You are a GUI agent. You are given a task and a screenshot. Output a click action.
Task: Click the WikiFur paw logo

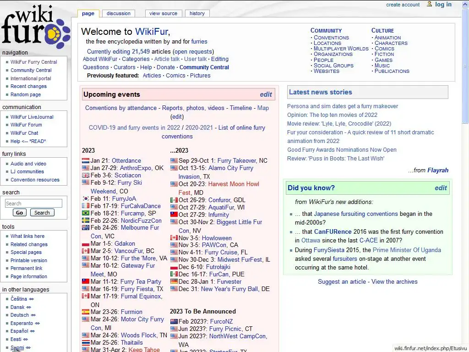(35, 27)
